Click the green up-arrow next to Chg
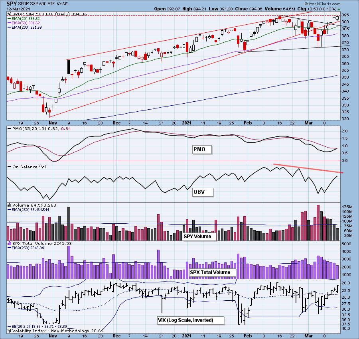 tap(339, 9)
